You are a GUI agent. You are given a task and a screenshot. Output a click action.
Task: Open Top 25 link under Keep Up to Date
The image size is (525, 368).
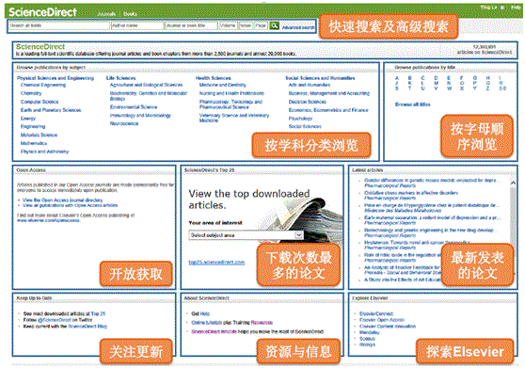coord(98,313)
